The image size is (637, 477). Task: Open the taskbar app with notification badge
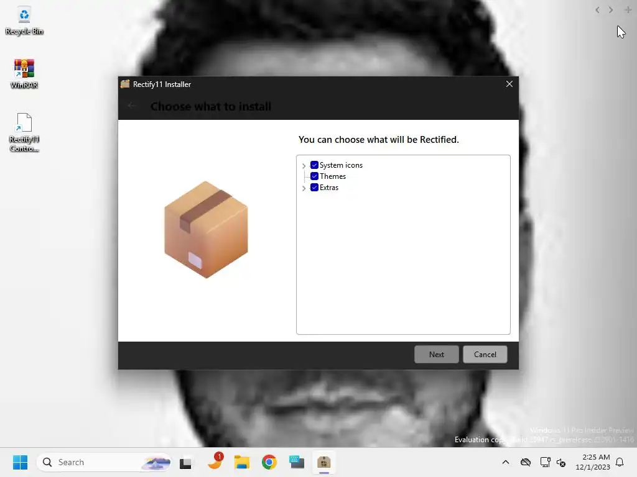pos(215,461)
